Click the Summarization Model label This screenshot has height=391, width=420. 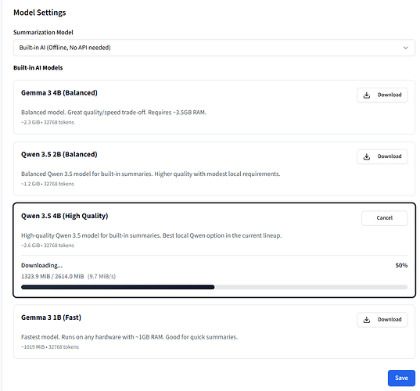43,32
